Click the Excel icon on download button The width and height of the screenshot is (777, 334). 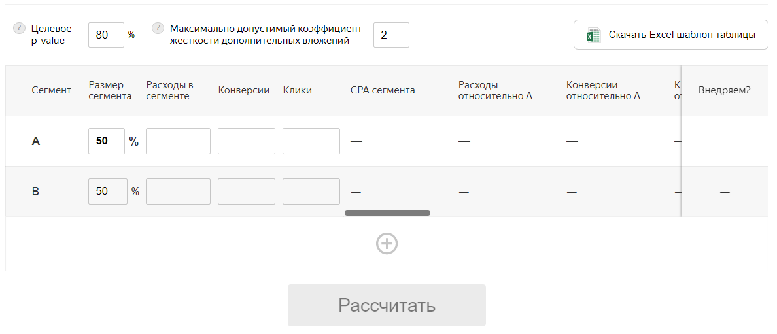coord(593,35)
